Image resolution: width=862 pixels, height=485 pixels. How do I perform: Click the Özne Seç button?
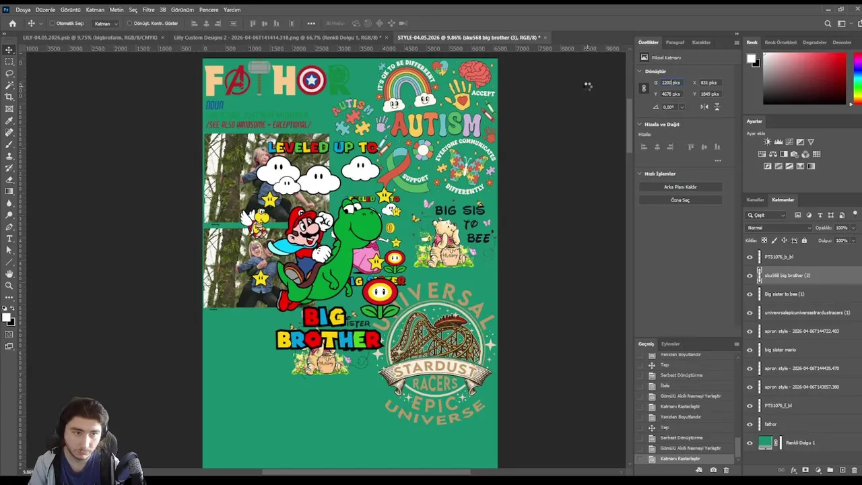point(680,201)
